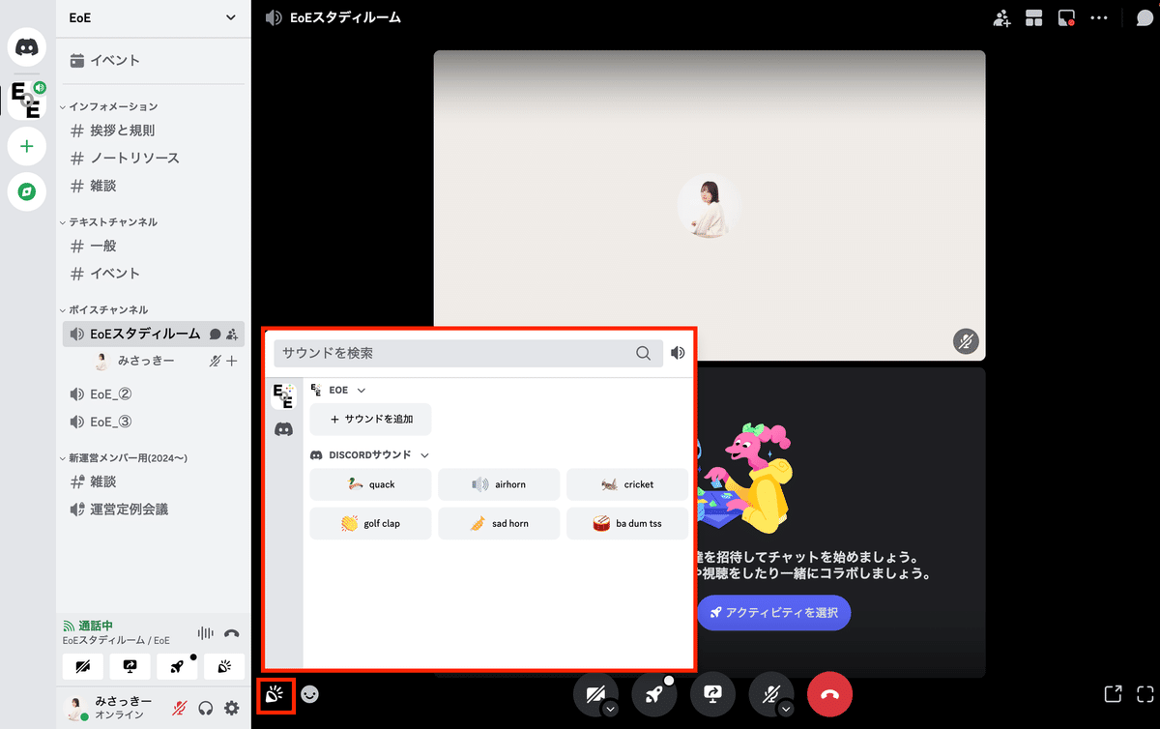
Task: Click the サウンドを追加 button
Action: 370,420
